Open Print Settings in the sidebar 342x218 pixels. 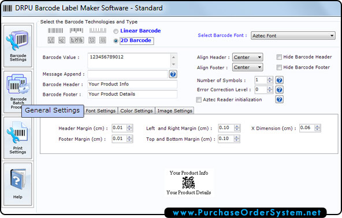coord(18,138)
